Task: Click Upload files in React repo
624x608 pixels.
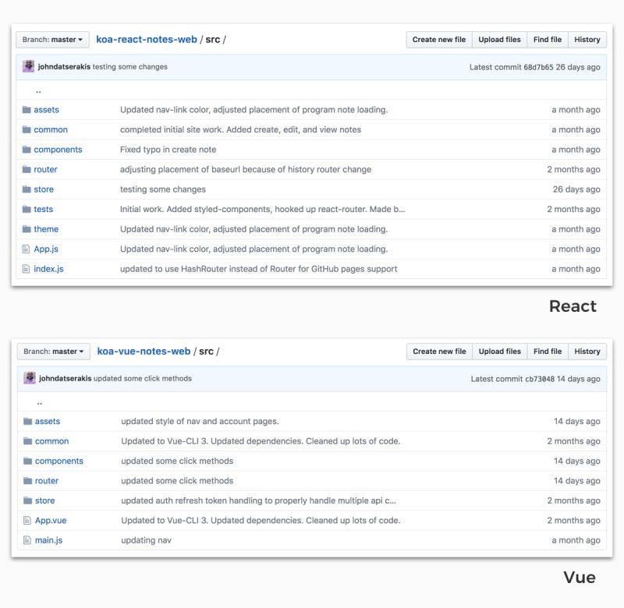Action: [499, 39]
